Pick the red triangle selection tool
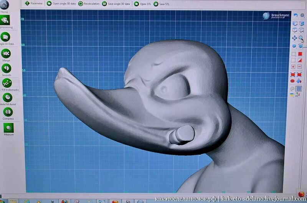Image resolution: width=307 pixels, height=203 pixels. [300, 60]
